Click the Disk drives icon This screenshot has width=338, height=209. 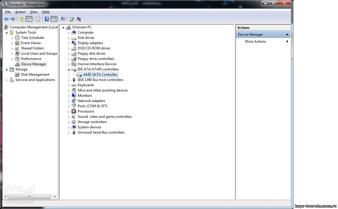[74, 38]
